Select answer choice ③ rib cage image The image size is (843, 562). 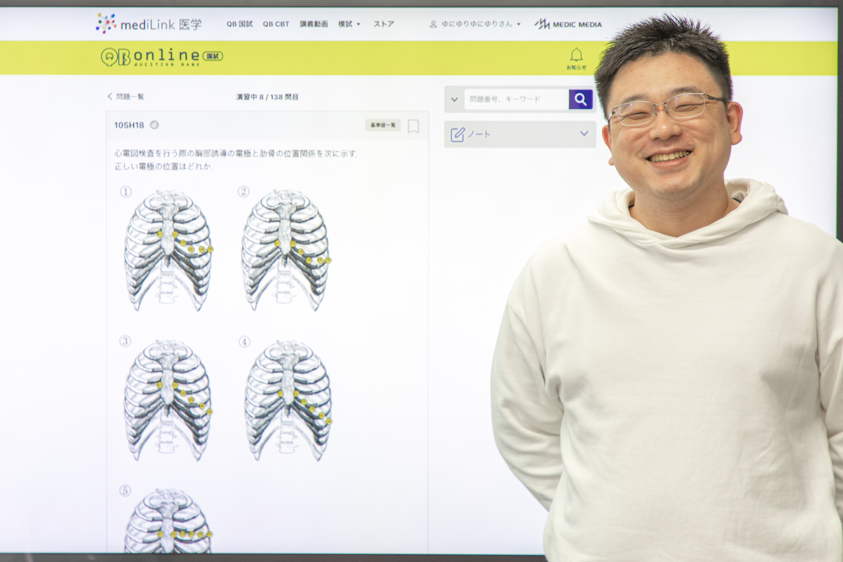(168, 400)
